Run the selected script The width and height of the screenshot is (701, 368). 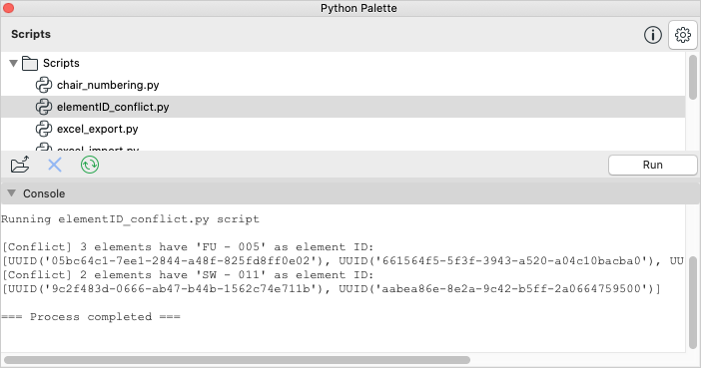[x=653, y=165]
